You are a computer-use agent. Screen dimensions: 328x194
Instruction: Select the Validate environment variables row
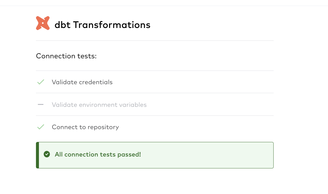coord(154,104)
